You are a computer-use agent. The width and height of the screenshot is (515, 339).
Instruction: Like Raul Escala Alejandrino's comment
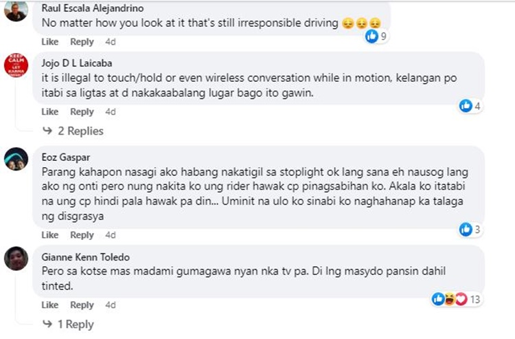click(x=50, y=42)
